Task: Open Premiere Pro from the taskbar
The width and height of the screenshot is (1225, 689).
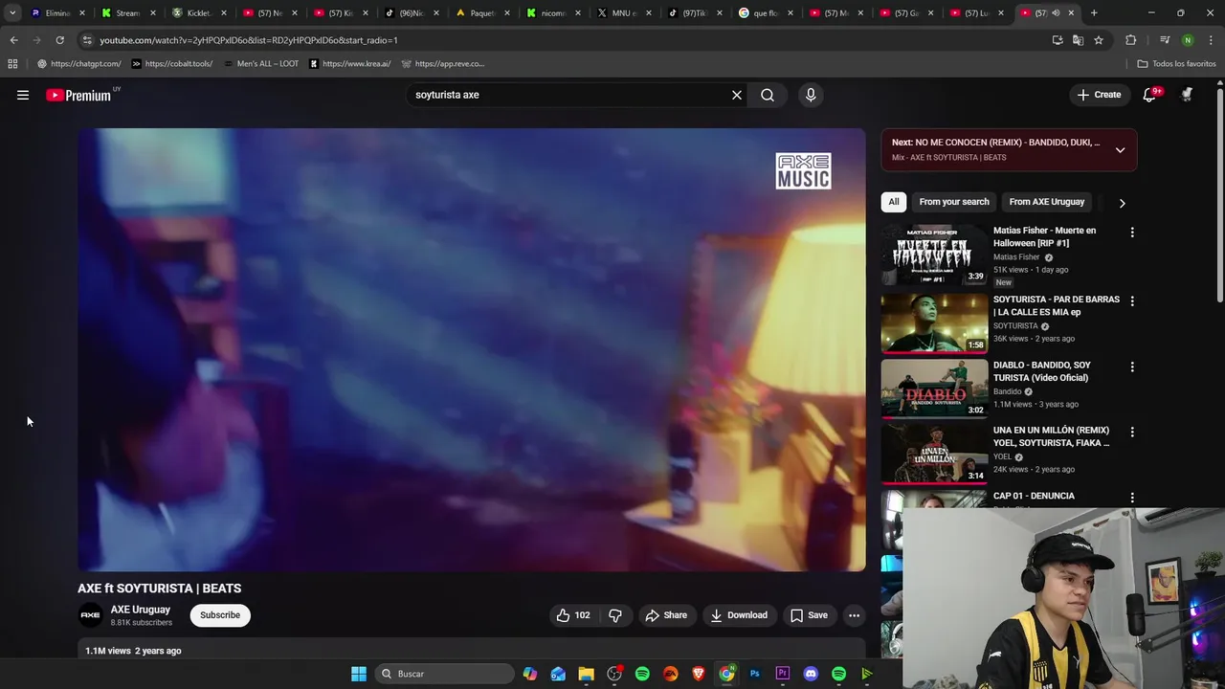Action: pyautogui.click(x=783, y=674)
